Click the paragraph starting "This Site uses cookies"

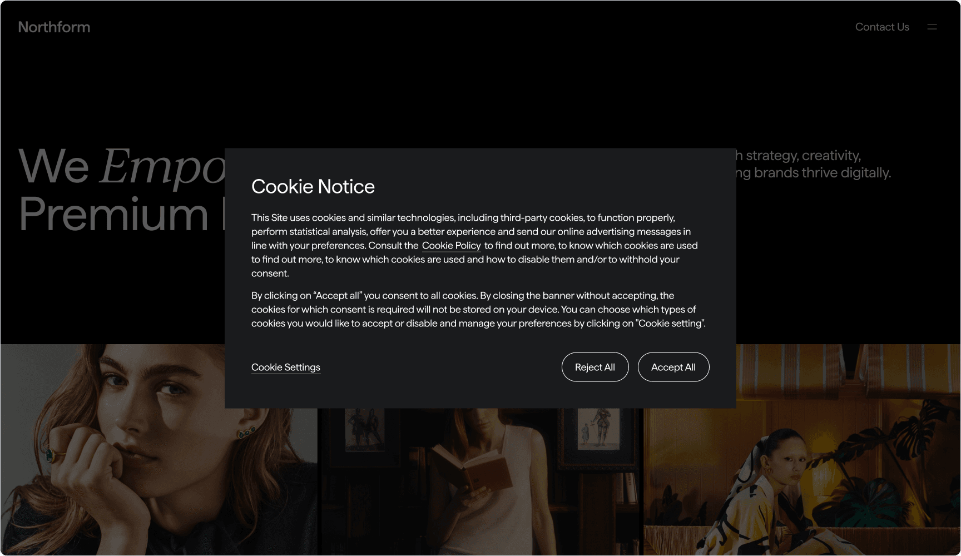tap(474, 245)
